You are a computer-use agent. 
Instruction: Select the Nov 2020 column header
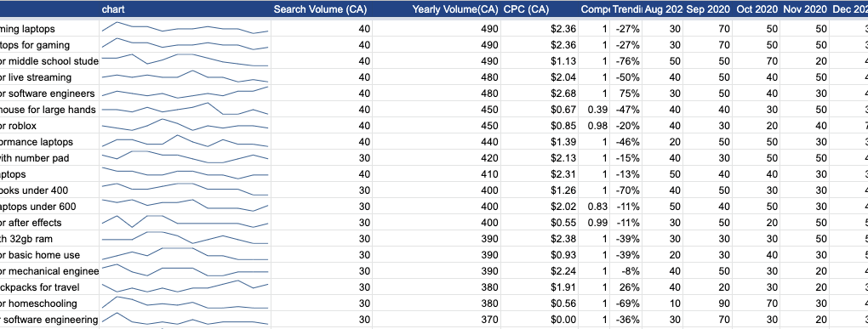click(804, 9)
